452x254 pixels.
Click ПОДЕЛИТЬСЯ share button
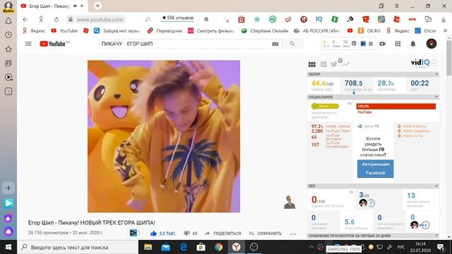pyautogui.click(x=223, y=234)
